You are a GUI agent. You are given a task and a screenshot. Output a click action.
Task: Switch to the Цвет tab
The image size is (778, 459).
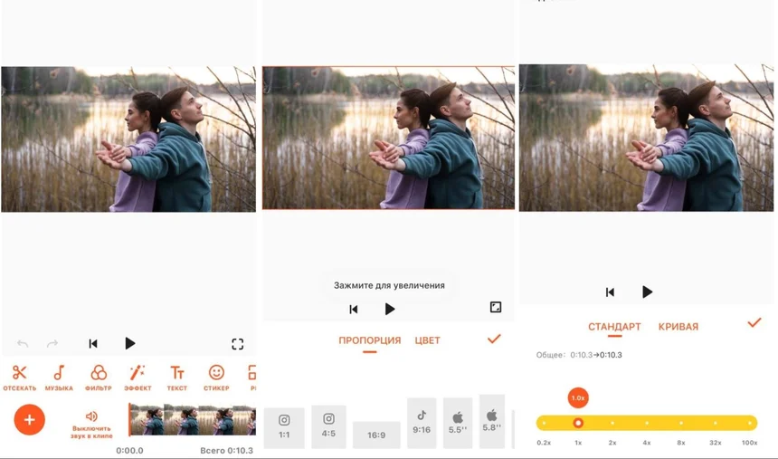tap(427, 340)
